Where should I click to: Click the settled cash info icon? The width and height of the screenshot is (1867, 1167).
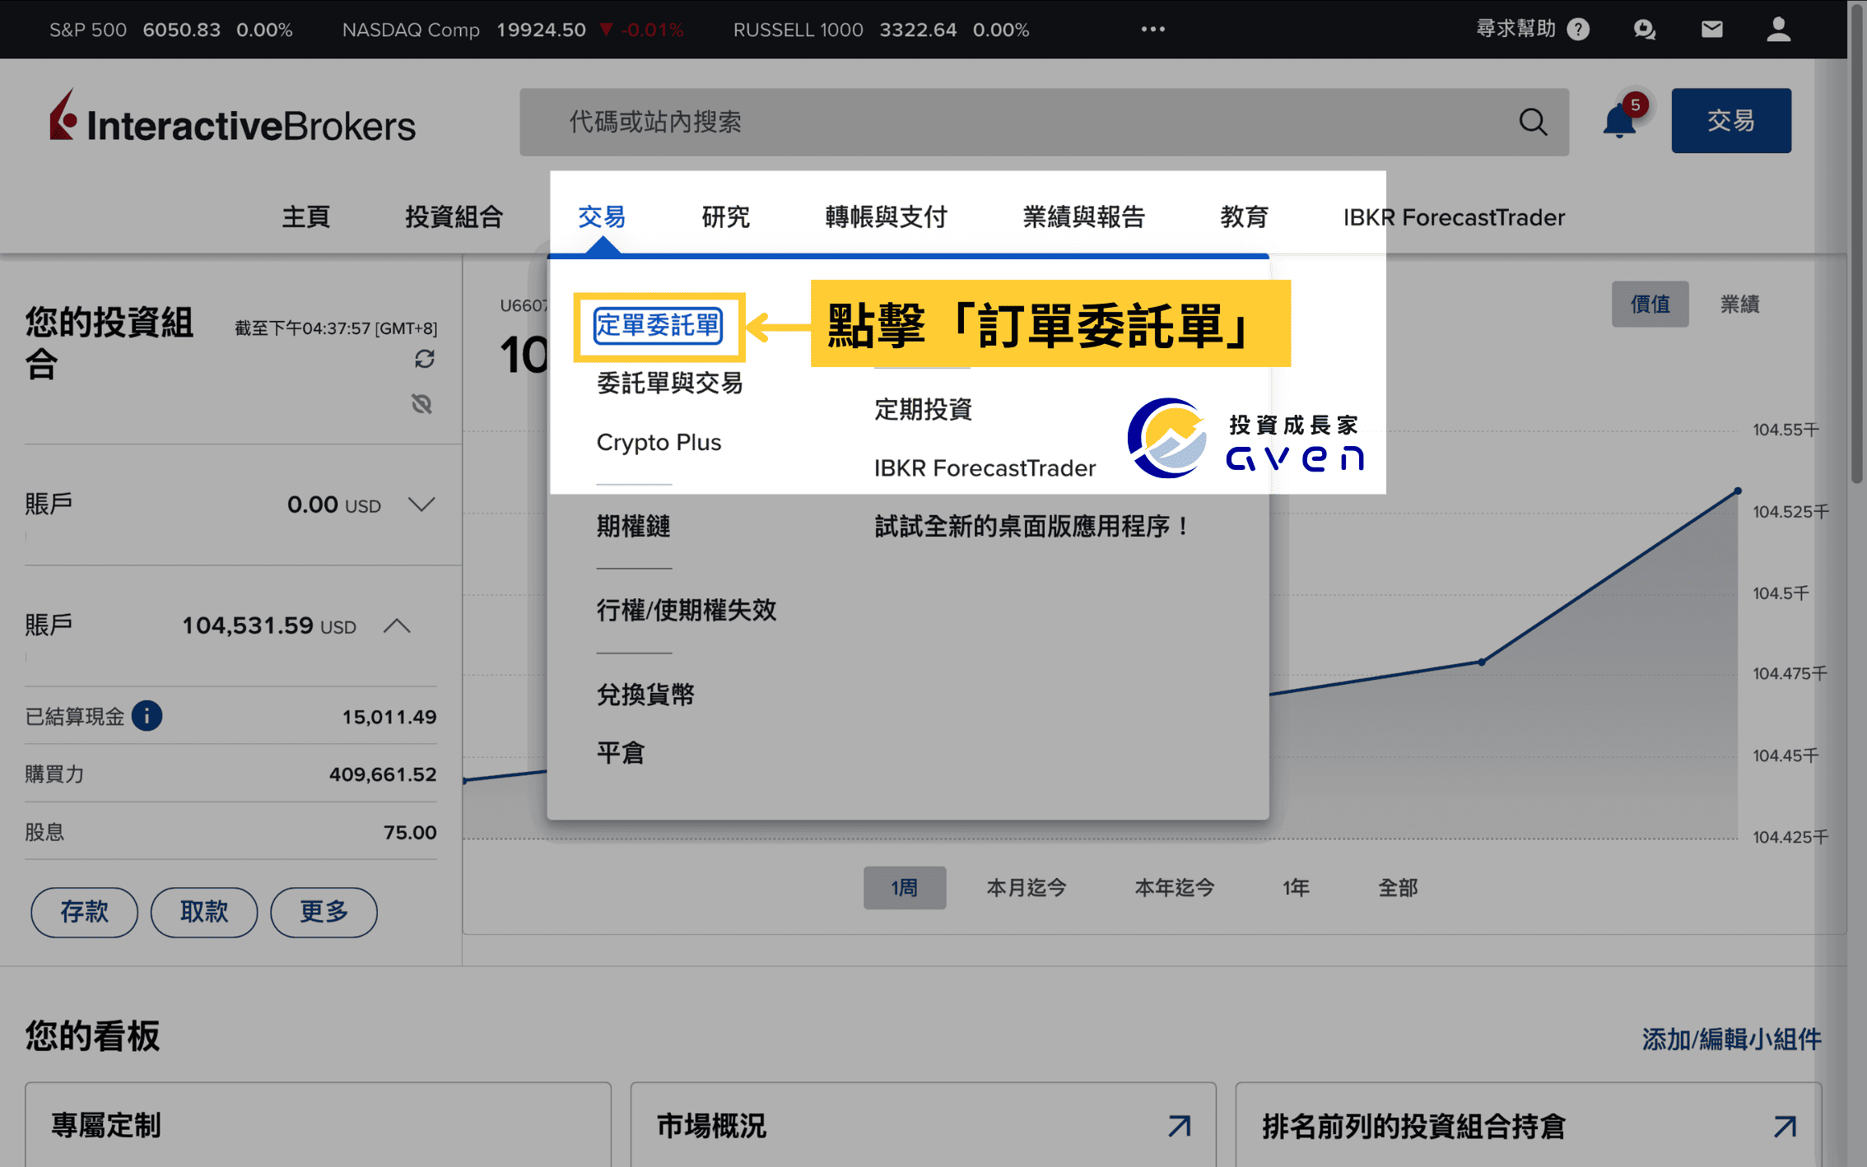click(147, 715)
